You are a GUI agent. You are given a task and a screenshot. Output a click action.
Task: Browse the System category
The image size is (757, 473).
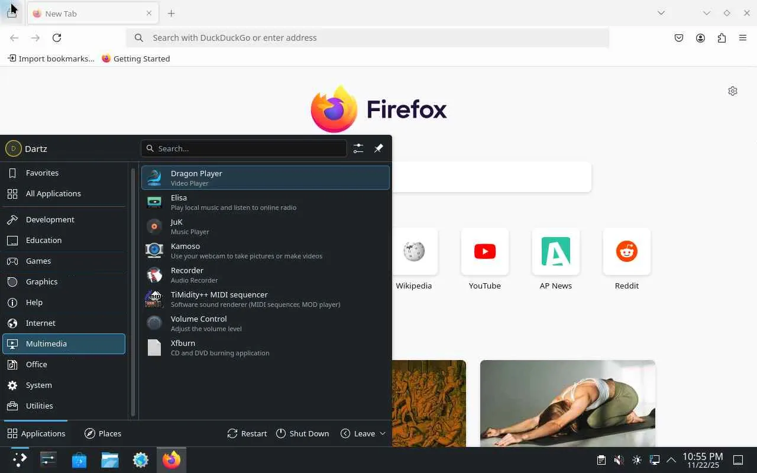coord(64,385)
